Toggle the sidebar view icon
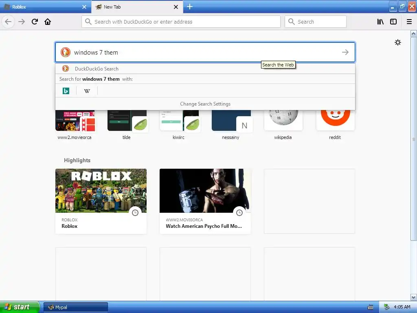This screenshot has height=313, width=417. coord(393,22)
